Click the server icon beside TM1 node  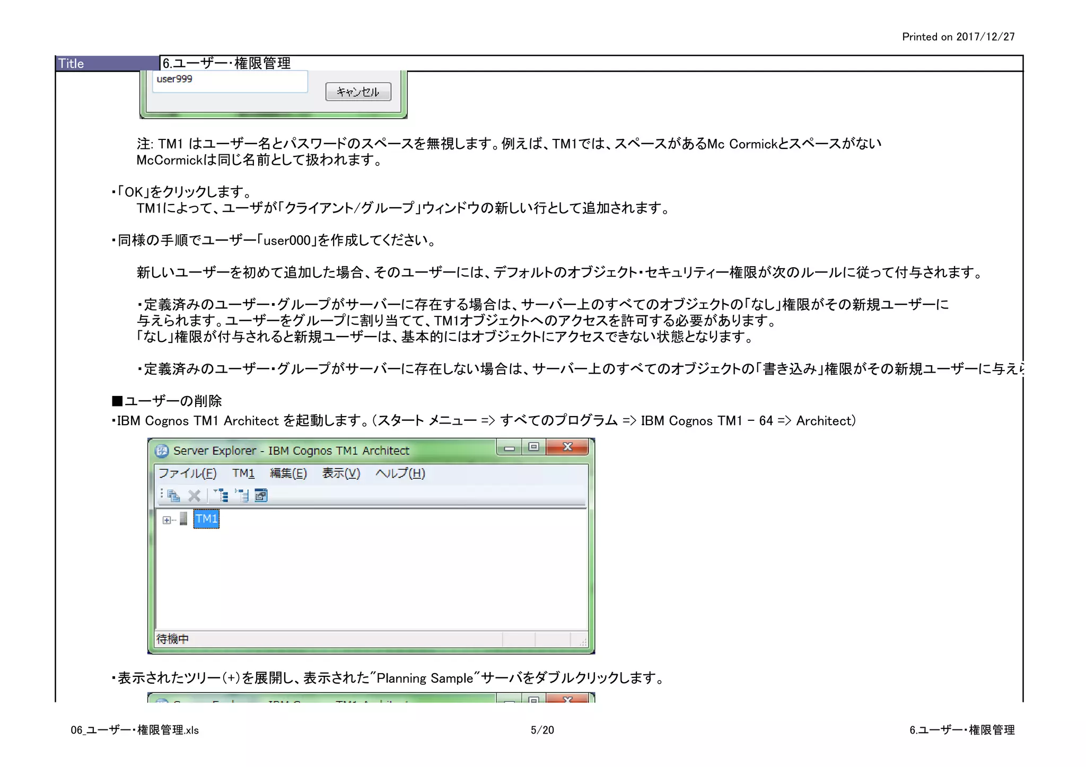pyautogui.click(x=183, y=519)
